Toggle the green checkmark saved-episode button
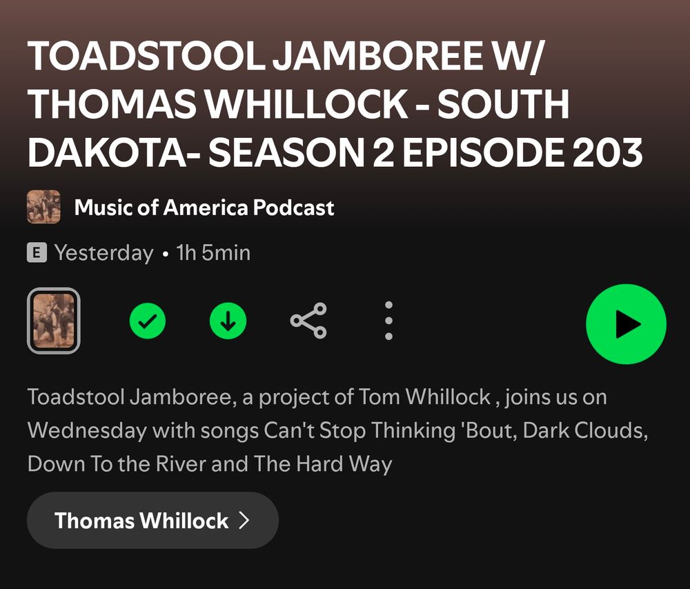690x589 pixels. (148, 321)
